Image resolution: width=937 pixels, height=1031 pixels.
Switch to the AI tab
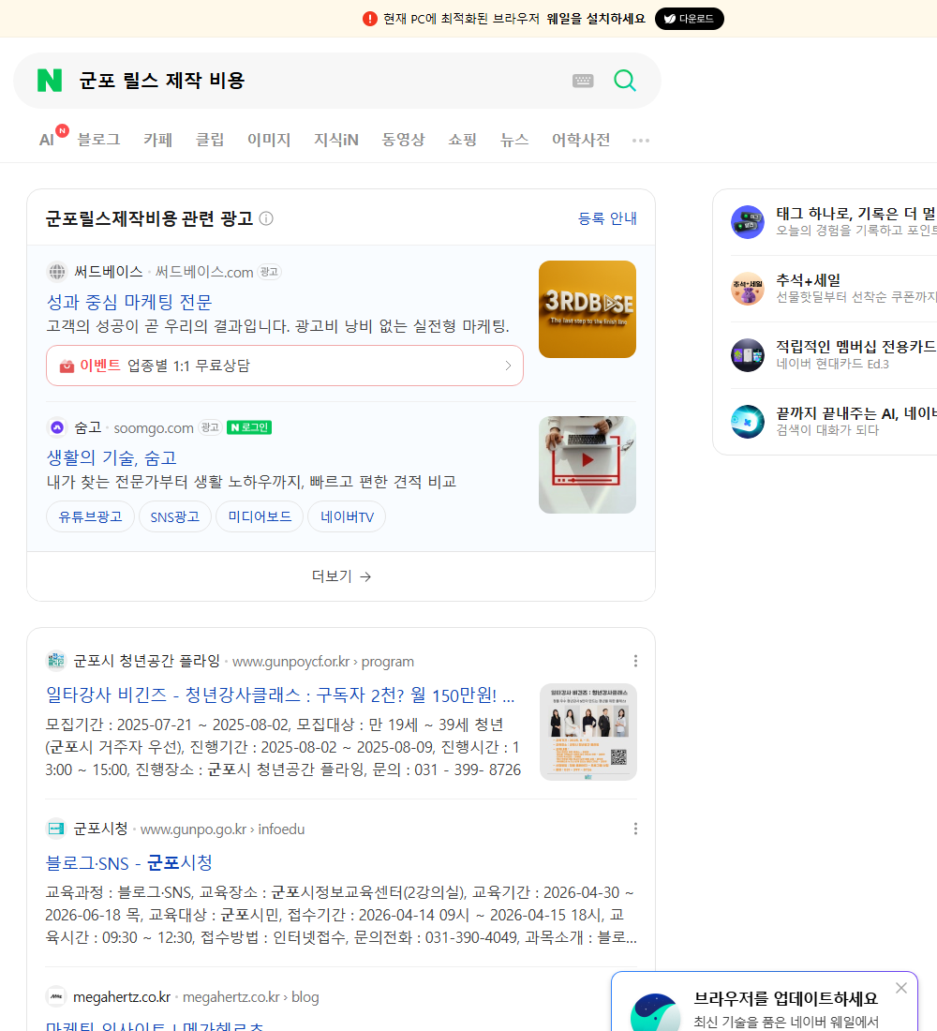(x=47, y=140)
